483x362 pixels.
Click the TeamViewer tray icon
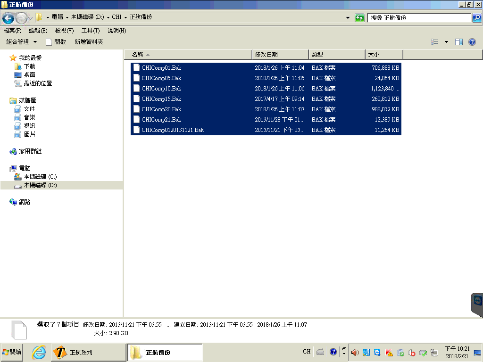[377, 353]
